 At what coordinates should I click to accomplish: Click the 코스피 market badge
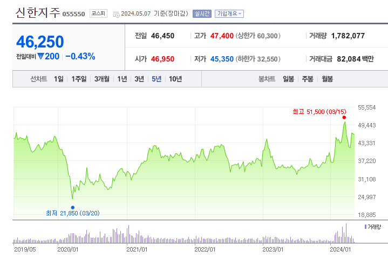98,13
